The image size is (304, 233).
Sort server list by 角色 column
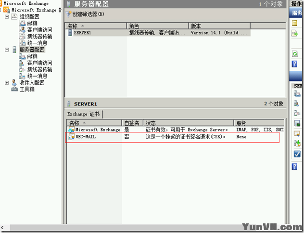click(x=158, y=26)
